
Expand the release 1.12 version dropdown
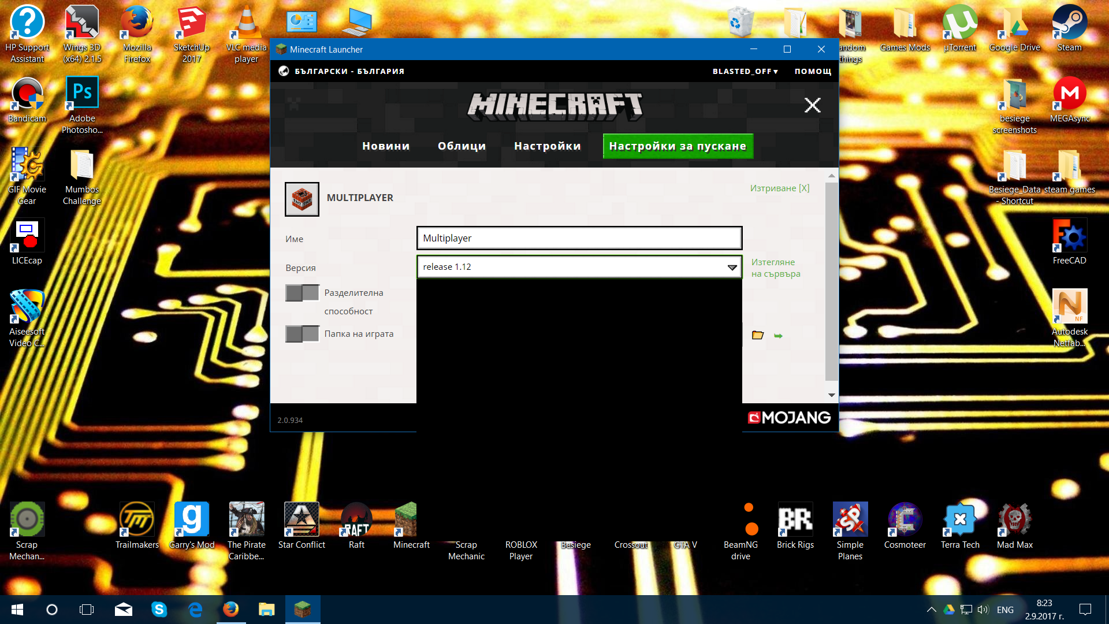(x=732, y=267)
